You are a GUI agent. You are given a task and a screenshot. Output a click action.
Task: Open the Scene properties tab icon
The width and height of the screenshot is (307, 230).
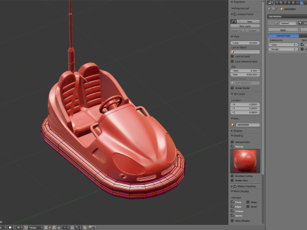pyautogui.click(x=285, y=3)
